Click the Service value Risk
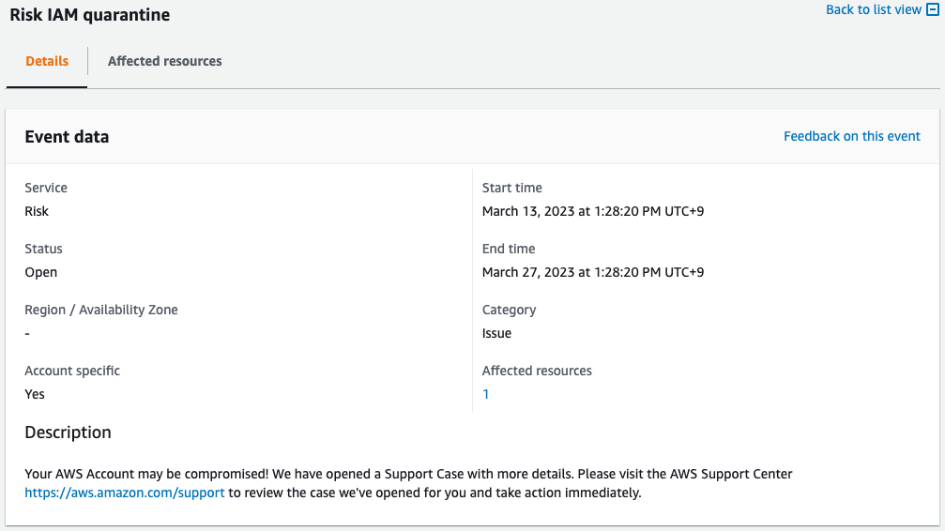 coord(37,211)
